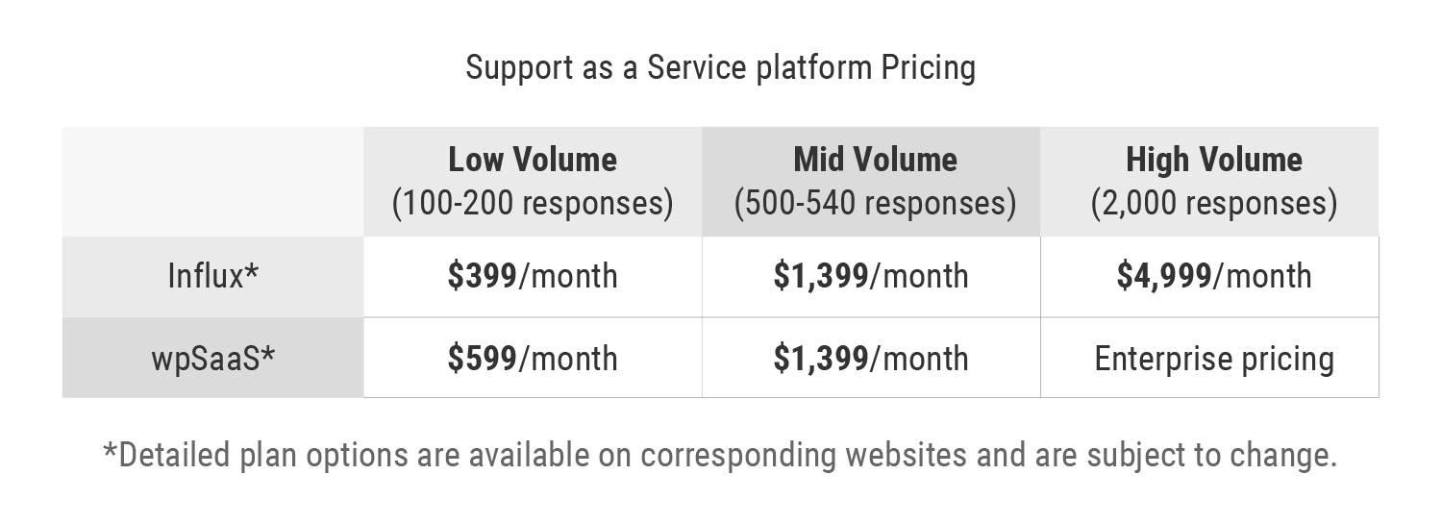Select the 'High Volume' column heading
The image size is (1442, 525).
1213,160
